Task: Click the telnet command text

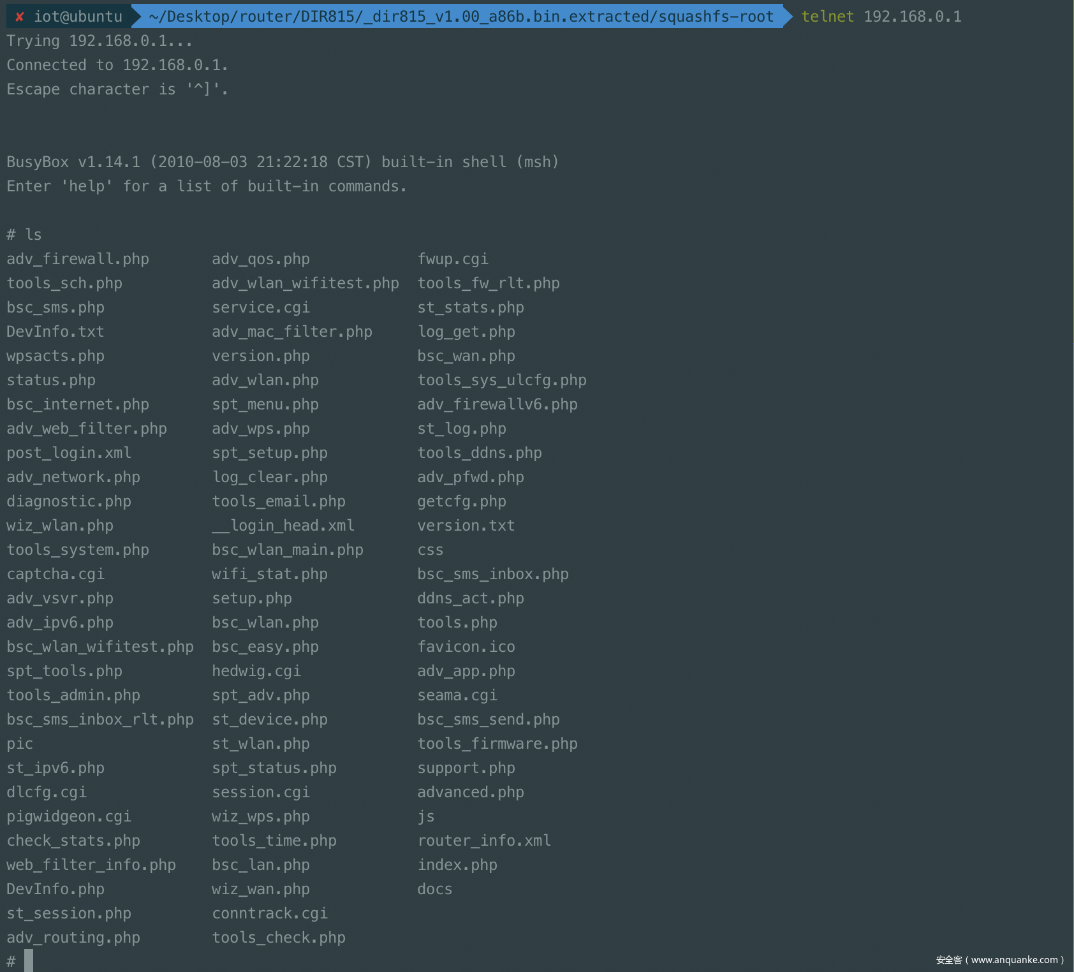Action: pos(827,17)
